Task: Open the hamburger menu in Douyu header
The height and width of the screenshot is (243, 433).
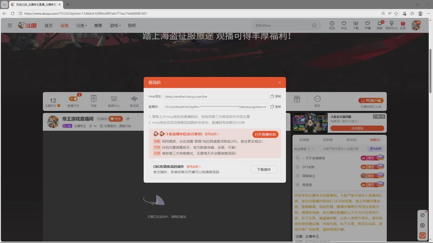Action: 10,25
